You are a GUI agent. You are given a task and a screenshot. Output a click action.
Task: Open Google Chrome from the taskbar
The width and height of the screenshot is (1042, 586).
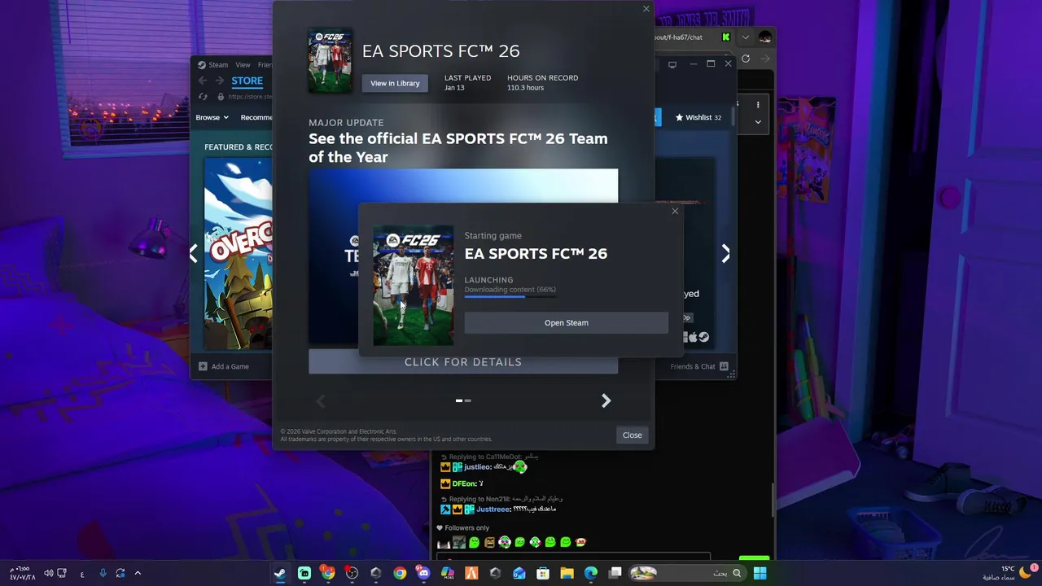pos(400,573)
